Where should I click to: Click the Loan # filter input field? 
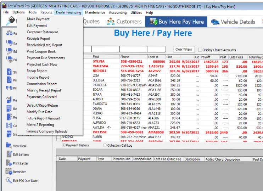point(156,49)
